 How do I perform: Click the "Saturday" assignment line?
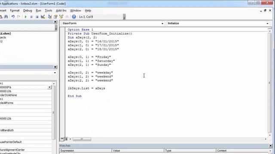point(91,61)
